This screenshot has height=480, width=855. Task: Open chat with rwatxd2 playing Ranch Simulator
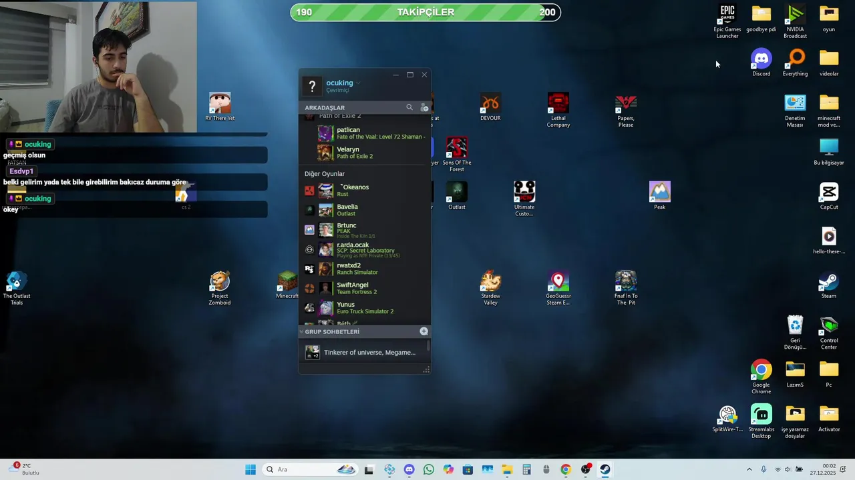click(x=365, y=269)
